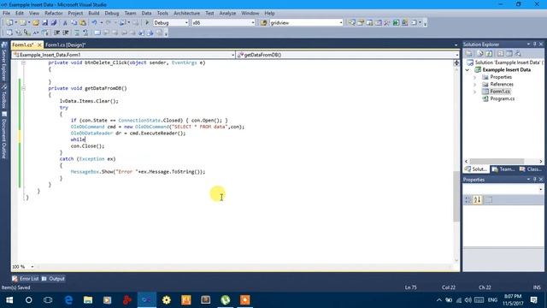
Task: Click the View Designer icon in Solution Explorer
Action: pos(509,53)
